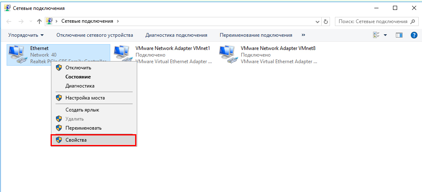Click Отключение сетевого устройства
This screenshot has width=422, height=192.
click(95, 35)
